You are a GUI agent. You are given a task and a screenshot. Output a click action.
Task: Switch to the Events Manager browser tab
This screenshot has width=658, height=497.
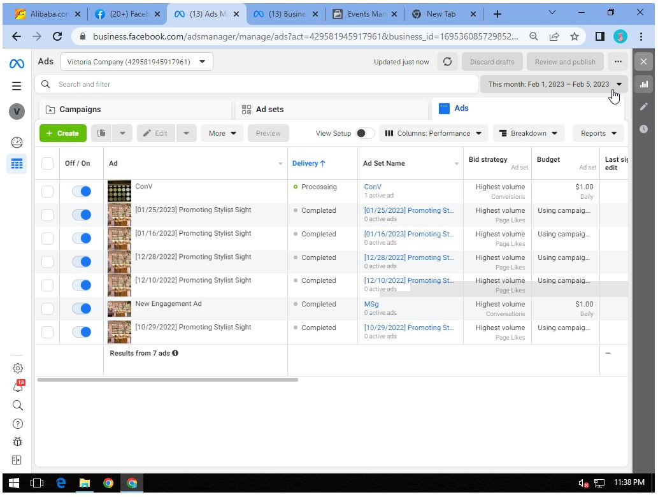point(365,14)
